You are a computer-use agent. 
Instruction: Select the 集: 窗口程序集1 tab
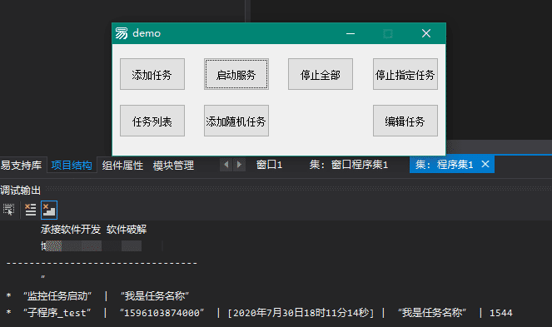(349, 165)
